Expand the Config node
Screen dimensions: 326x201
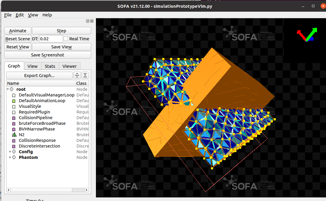pyautogui.click(x=10, y=152)
